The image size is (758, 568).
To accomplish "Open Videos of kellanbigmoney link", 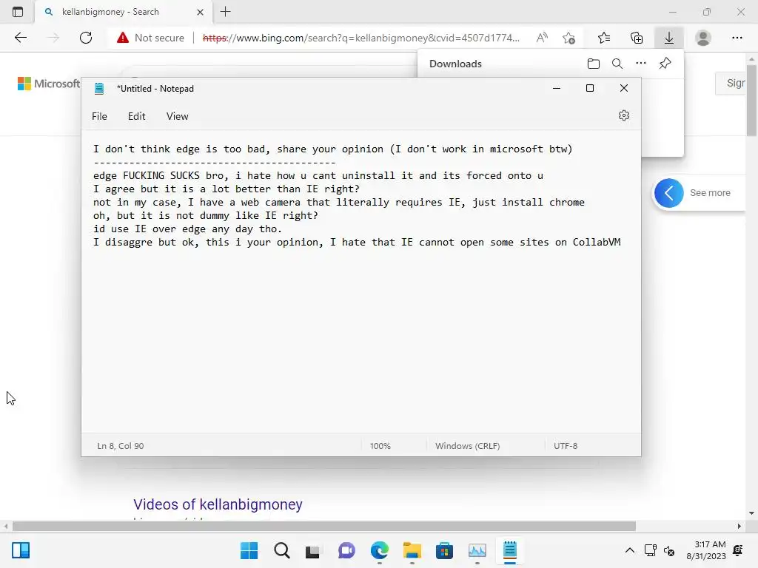I will [x=218, y=504].
